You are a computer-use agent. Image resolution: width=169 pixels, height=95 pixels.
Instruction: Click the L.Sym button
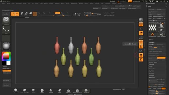(141, 51)
